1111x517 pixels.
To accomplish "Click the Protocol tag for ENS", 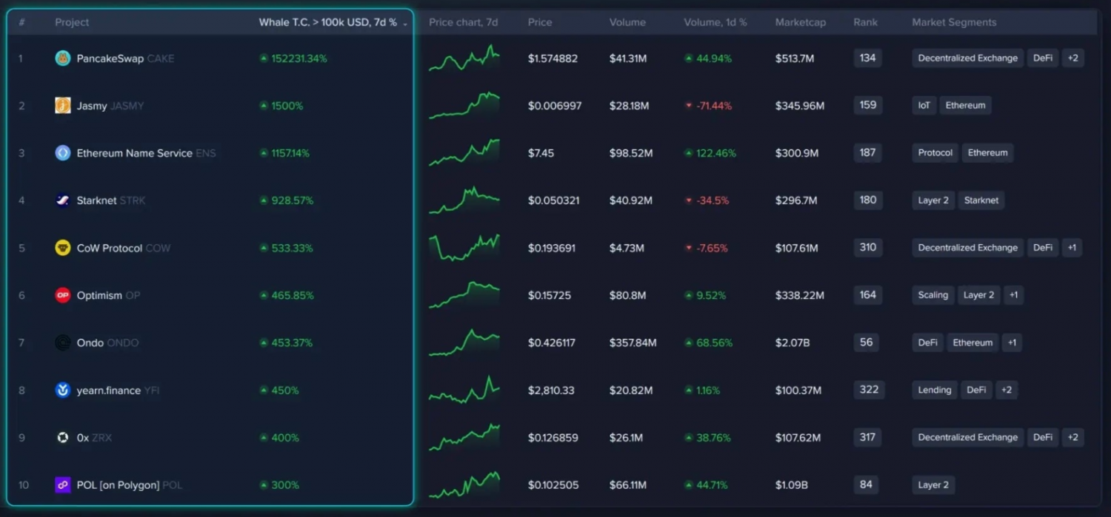I will point(935,152).
